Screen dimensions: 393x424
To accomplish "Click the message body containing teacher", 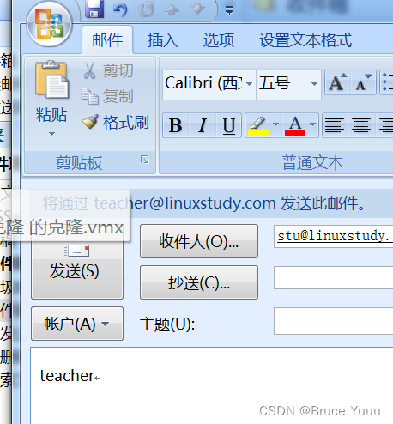I will [212, 385].
